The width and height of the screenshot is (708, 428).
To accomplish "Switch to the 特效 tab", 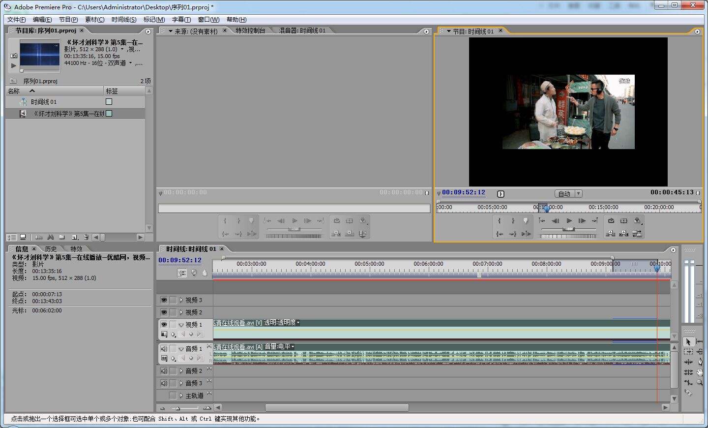I will 76,249.
